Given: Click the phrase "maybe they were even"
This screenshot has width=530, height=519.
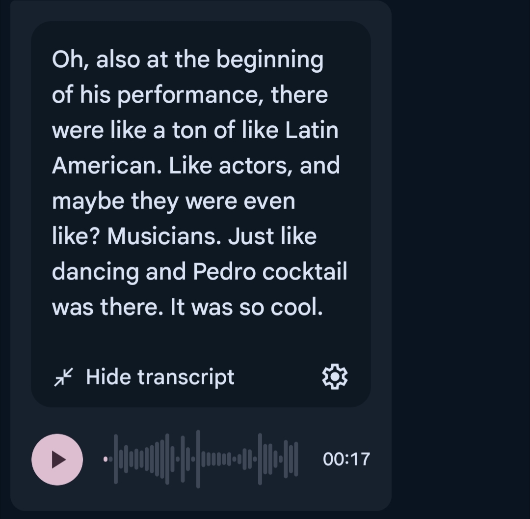Looking at the screenshot, I should [x=173, y=201].
